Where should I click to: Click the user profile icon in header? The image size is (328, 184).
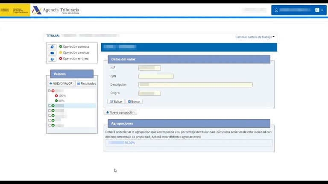[276, 10]
